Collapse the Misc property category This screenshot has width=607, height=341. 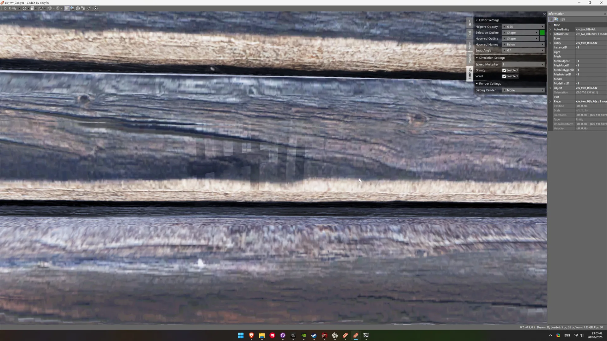pos(550,25)
